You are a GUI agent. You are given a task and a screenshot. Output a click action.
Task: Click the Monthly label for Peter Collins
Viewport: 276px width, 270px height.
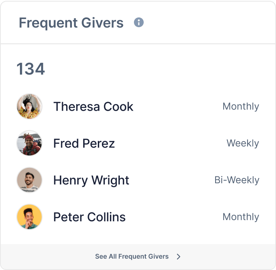pos(241,217)
